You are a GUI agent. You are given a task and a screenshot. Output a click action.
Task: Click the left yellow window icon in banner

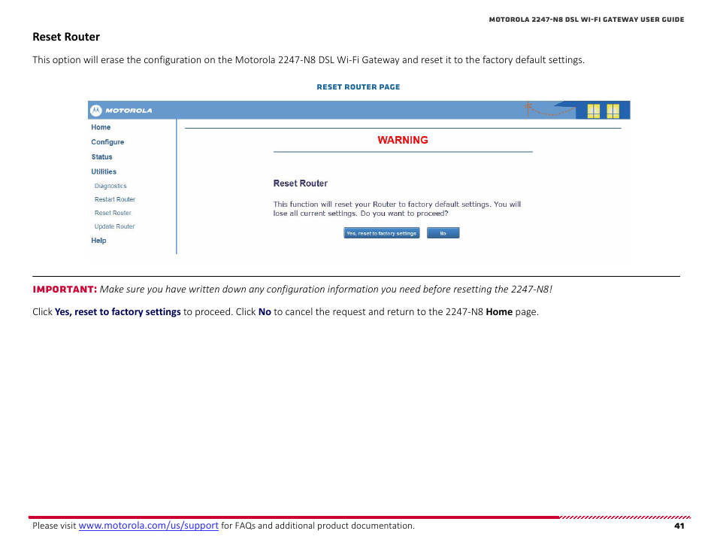click(x=594, y=111)
